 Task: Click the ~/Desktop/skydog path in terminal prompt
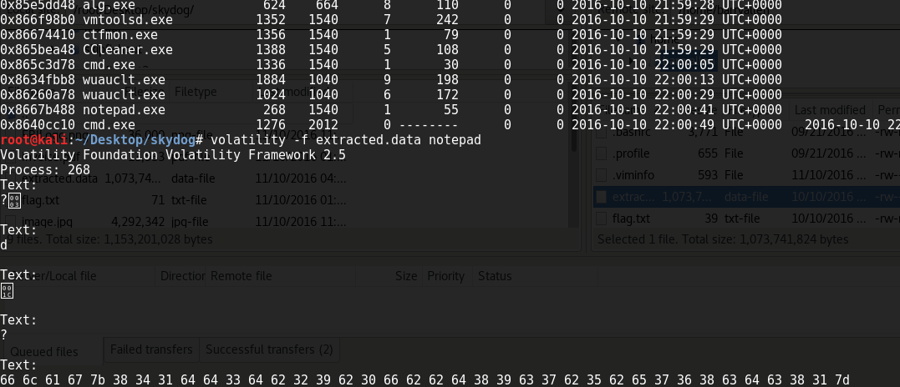135,139
